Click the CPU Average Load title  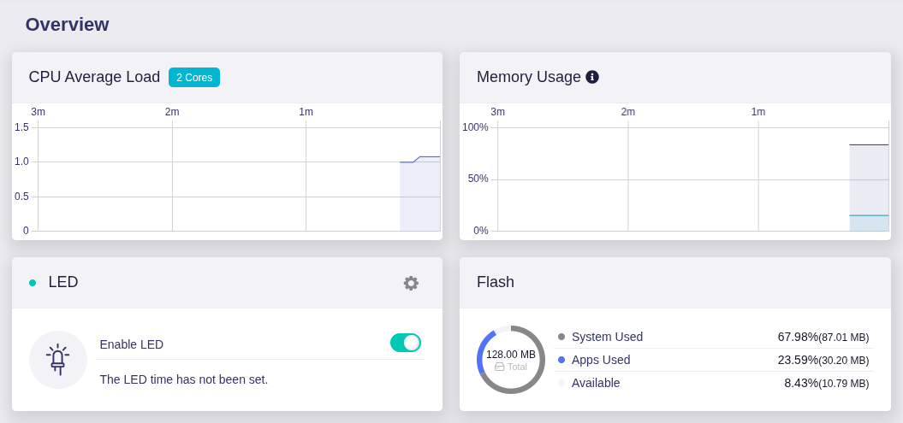point(94,77)
